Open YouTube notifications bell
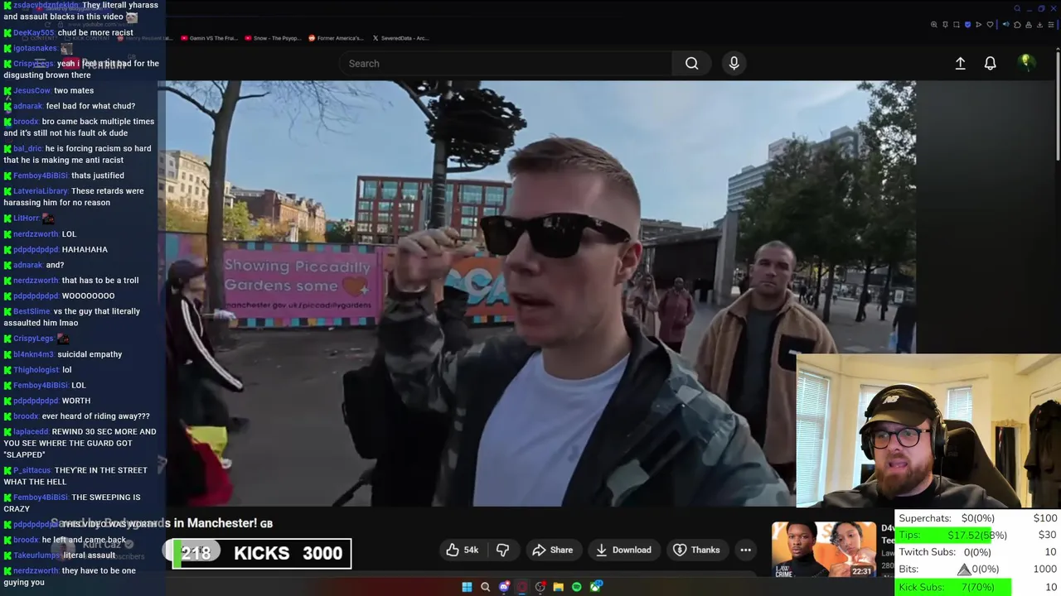This screenshot has width=1061, height=596. pyautogui.click(x=990, y=63)
